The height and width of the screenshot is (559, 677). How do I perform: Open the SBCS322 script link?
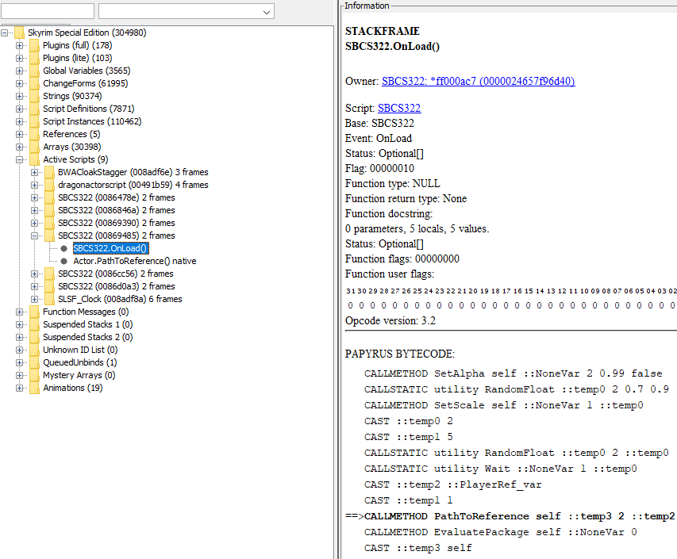[399, 108]
